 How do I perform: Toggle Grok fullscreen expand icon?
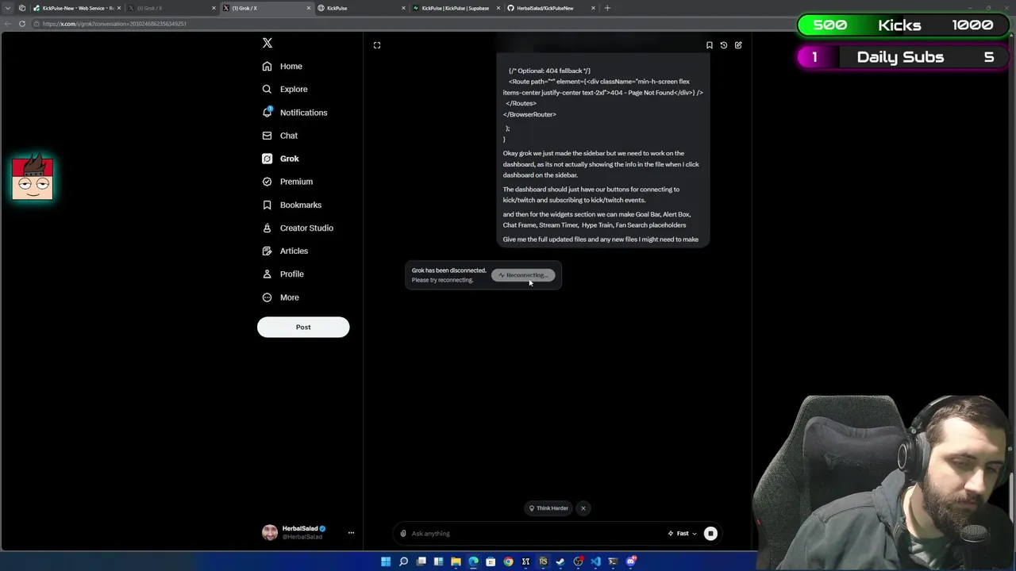[377, 45]
